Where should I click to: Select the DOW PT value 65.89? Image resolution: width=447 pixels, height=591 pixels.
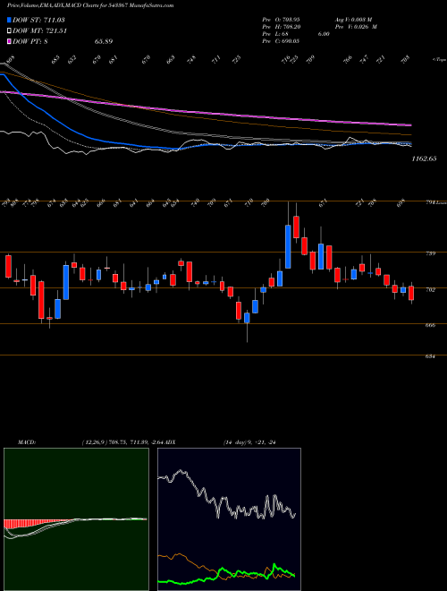pyautogui.click(x=104, y=41)
